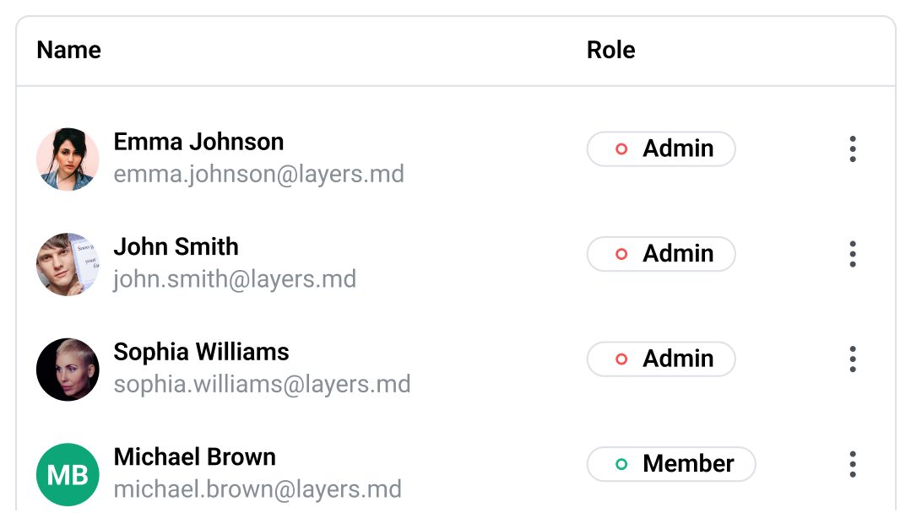Select the Michael Brown name text
911x513 pixels.
click(195, 457)
